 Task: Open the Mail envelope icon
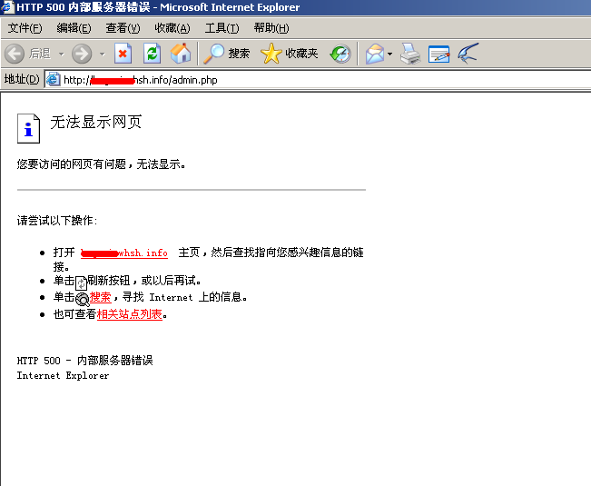(x=374, y=54)
